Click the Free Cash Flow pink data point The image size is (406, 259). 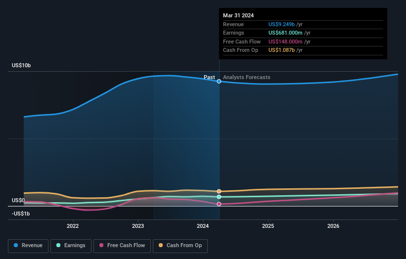coord(219,204)
